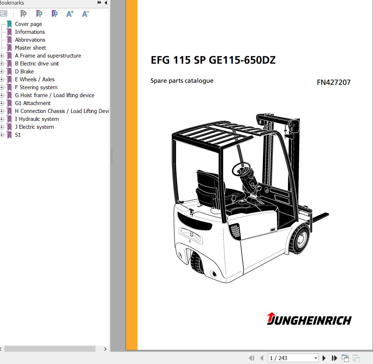Expand the D Brake bookmark
The image size is (373, 364).
[2, 72]
